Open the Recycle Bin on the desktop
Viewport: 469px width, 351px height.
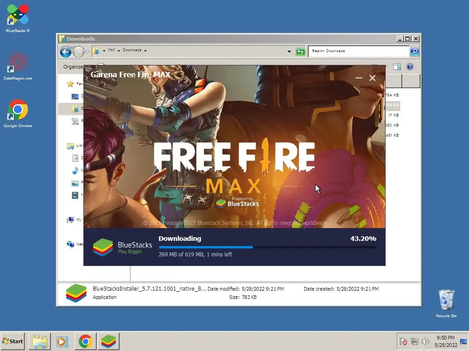pyautogui.click(x=446, y=303)
